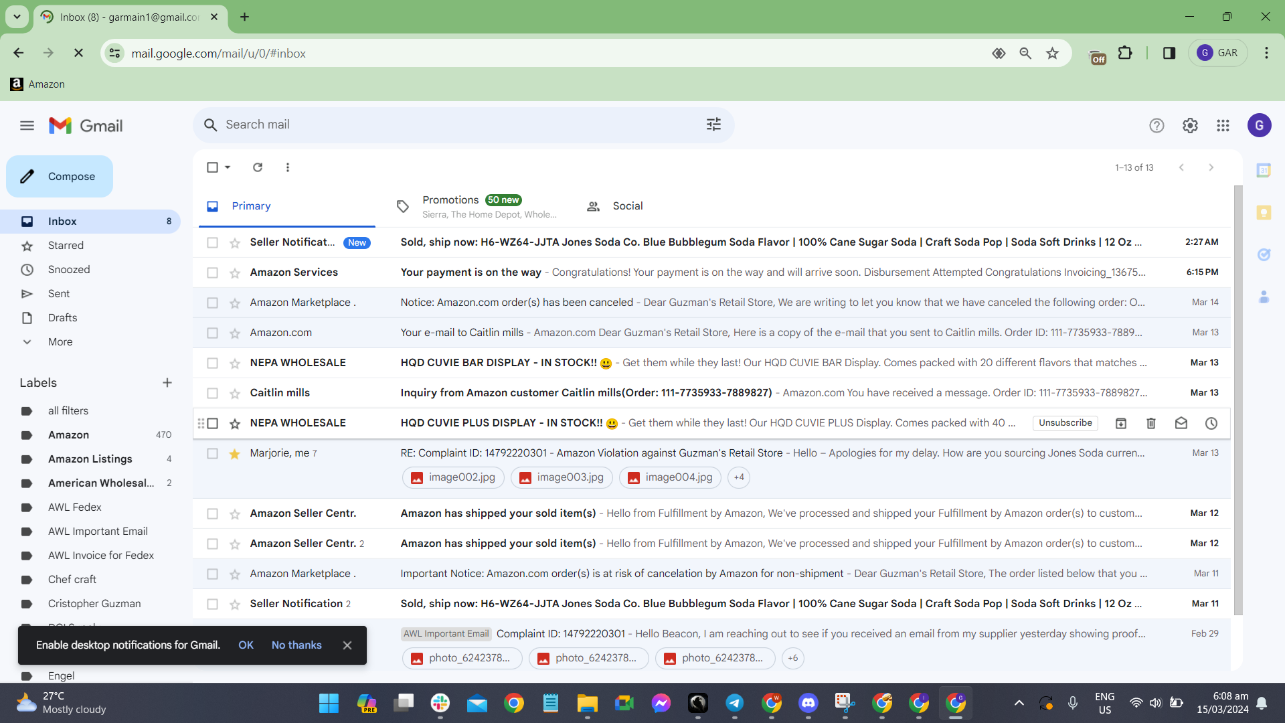Viewport: 1285px width, 723px height.
Task: Dismiss the desktop notifications banner
Action: coord(347,645)
